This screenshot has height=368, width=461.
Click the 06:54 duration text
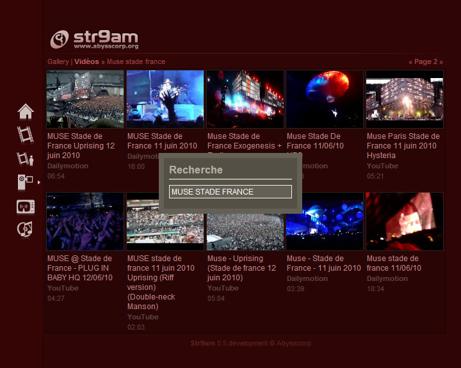point(56,176)
